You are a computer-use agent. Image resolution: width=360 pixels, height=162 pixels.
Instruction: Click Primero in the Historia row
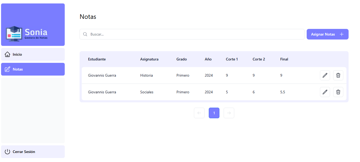pos(183,75)
